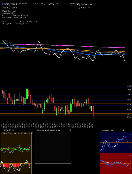Click the Avg Vol: 0.02 M label
The width and height of the screenshot is (132, 174).
click(84, 5)
